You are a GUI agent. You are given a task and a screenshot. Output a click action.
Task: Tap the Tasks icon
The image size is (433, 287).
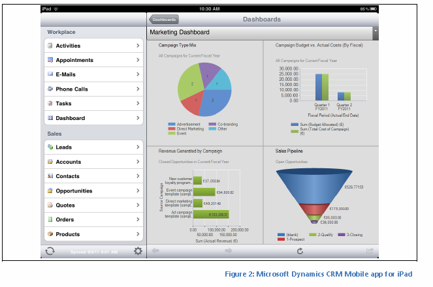(x=50, y=103)
